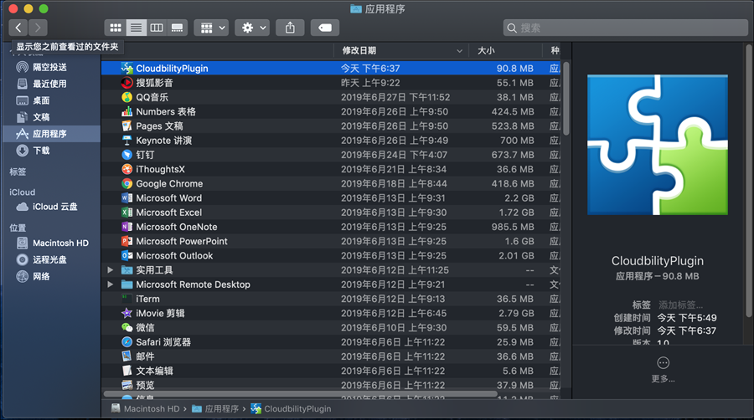Open the group-by arrangement dropdown

point(210,28)
